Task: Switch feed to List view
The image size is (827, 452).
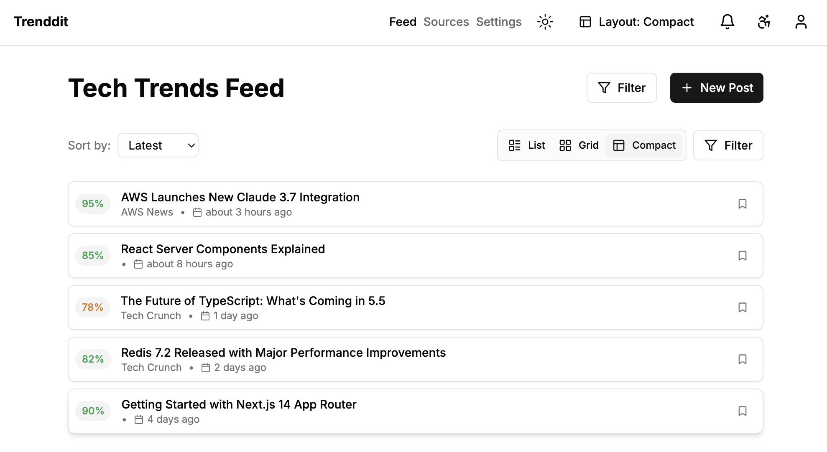Action: (527, 145)
